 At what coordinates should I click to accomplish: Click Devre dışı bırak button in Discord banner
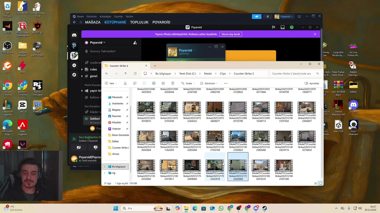point(231,34)
